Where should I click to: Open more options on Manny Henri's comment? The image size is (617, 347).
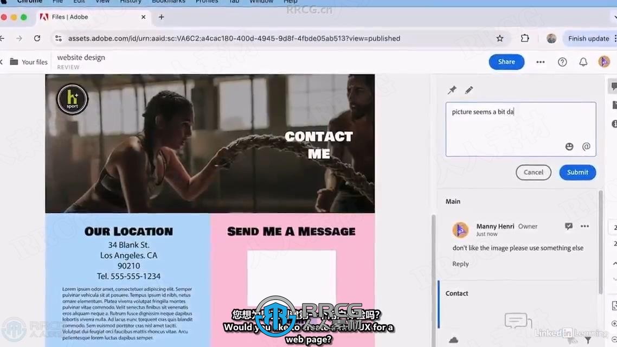click(x=584, y=226)
